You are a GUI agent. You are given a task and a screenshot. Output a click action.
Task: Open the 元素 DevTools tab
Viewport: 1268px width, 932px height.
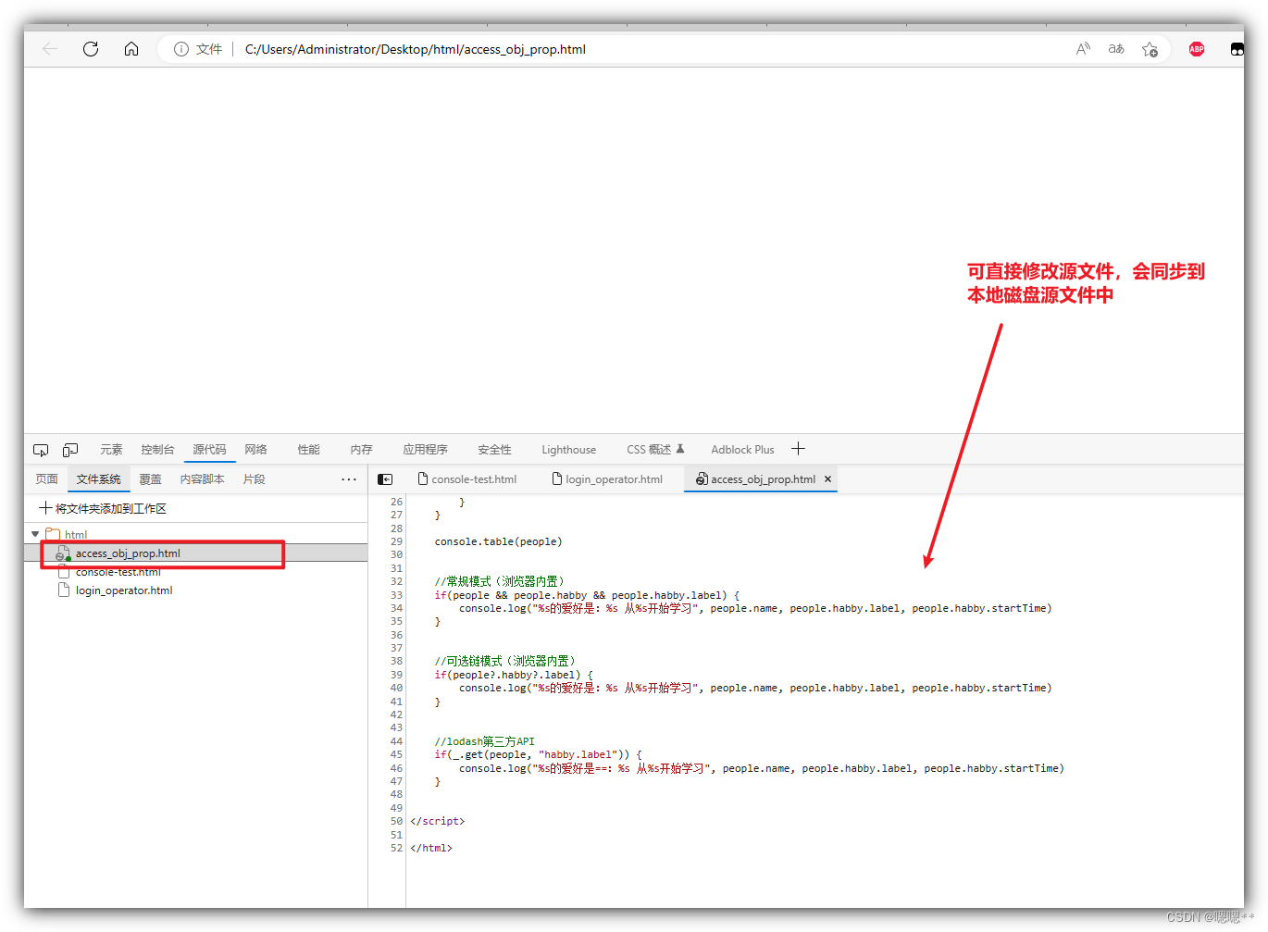click(111, 450)
